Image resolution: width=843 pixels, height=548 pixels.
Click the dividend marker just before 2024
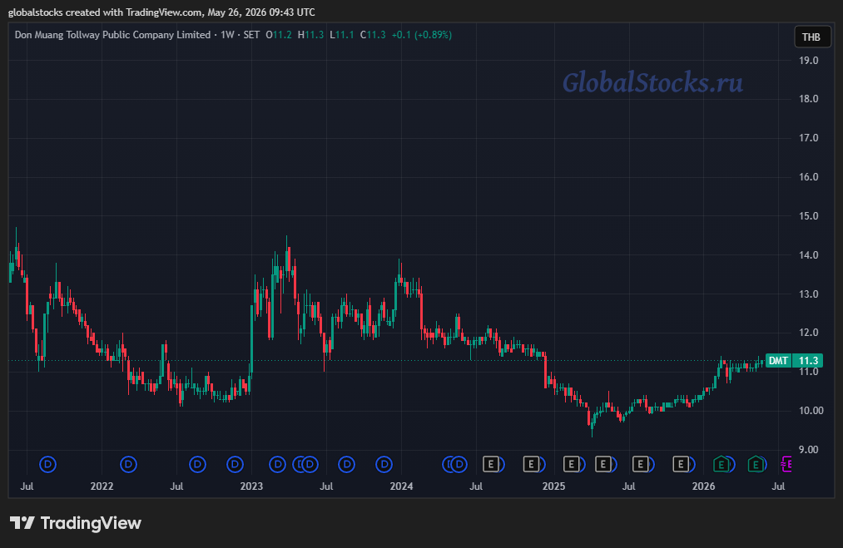click(384, 464)
